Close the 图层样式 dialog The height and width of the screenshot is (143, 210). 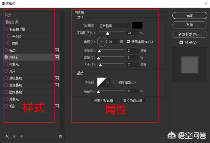click(x=206, y=4)
